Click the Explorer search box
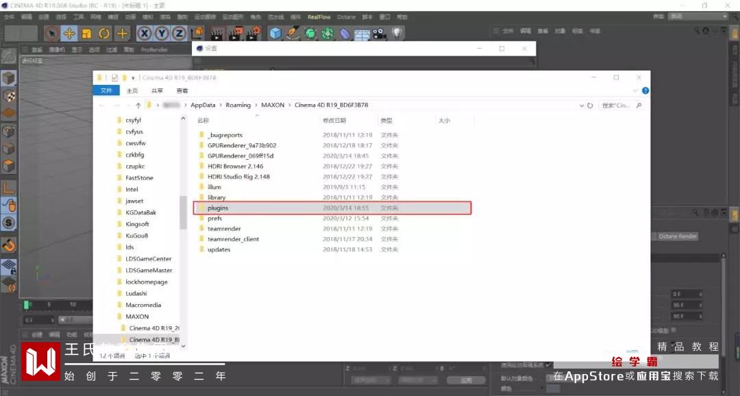740x396 pixels. tap(622, 106)
